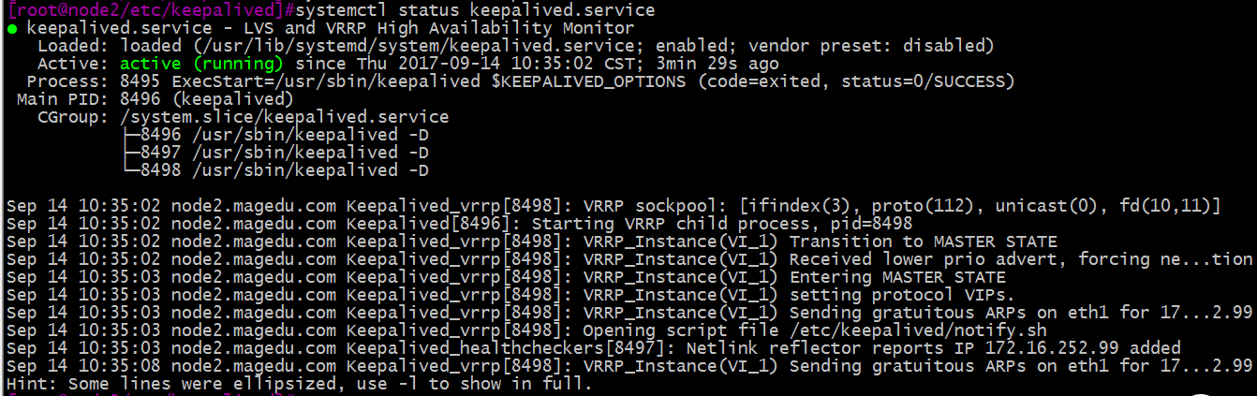Click the unit file path /usr/lib/systemd/system/keepalived.service
This screenshot has width=1257, height=396.
(420, 46)
